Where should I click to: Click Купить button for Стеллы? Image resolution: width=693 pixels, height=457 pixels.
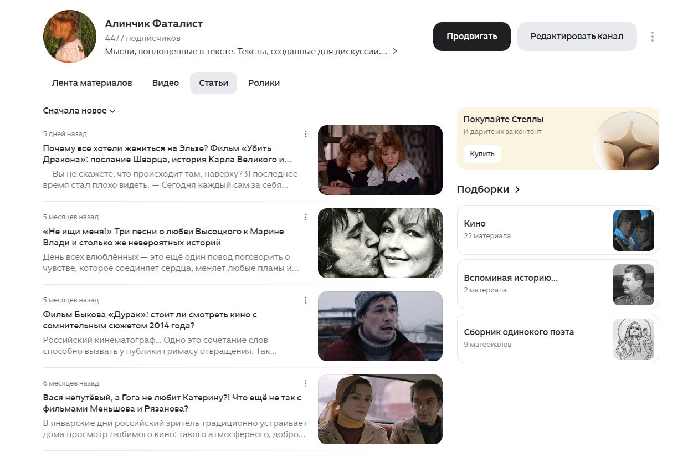(482, 154)
